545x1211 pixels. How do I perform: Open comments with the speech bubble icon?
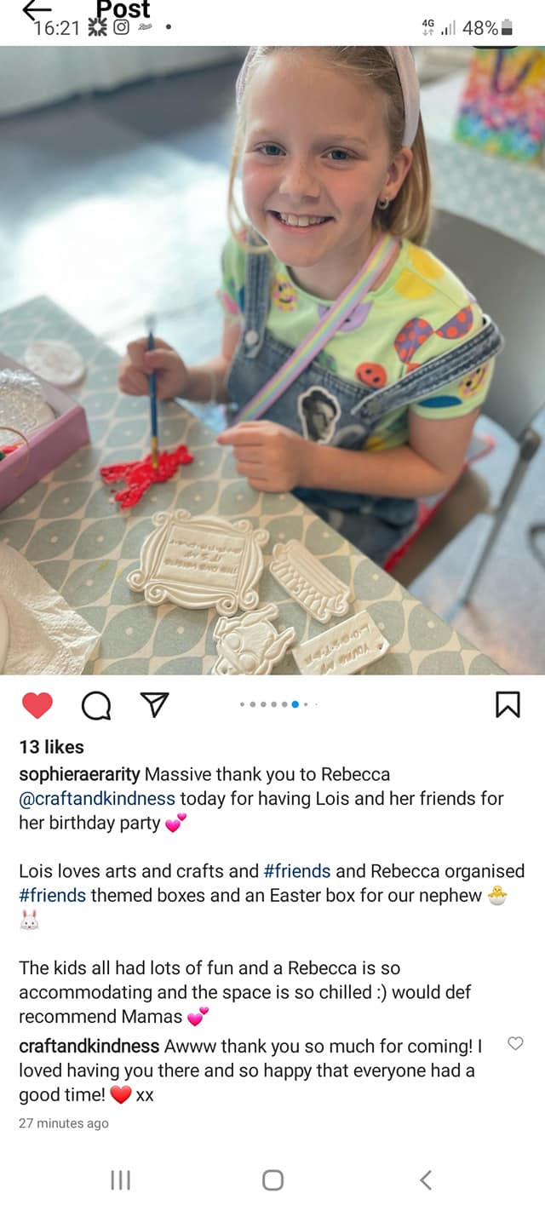[x=96, y=704]
